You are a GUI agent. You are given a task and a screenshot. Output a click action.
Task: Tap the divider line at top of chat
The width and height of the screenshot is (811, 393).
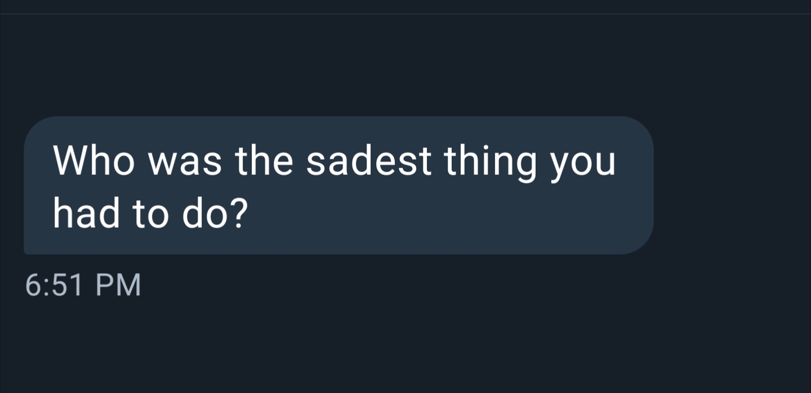point(405,13)
